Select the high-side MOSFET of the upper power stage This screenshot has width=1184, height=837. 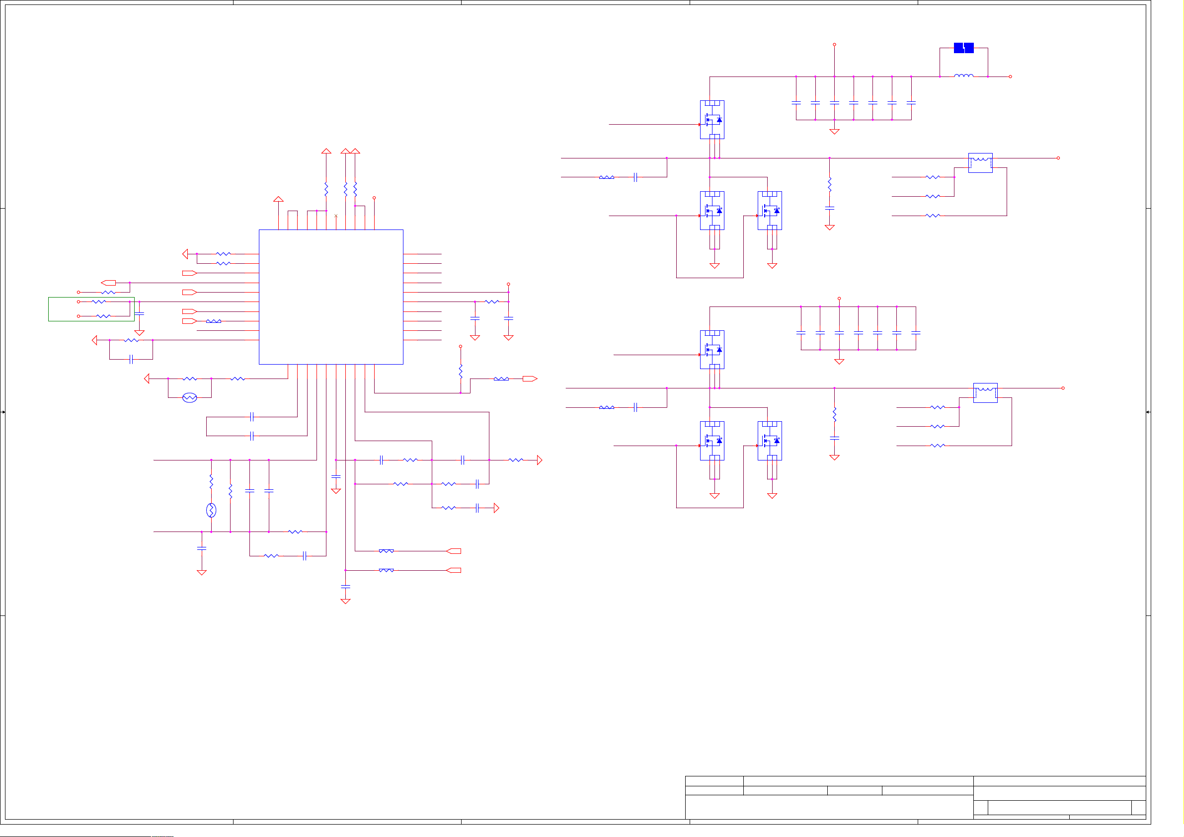[712, 120]
